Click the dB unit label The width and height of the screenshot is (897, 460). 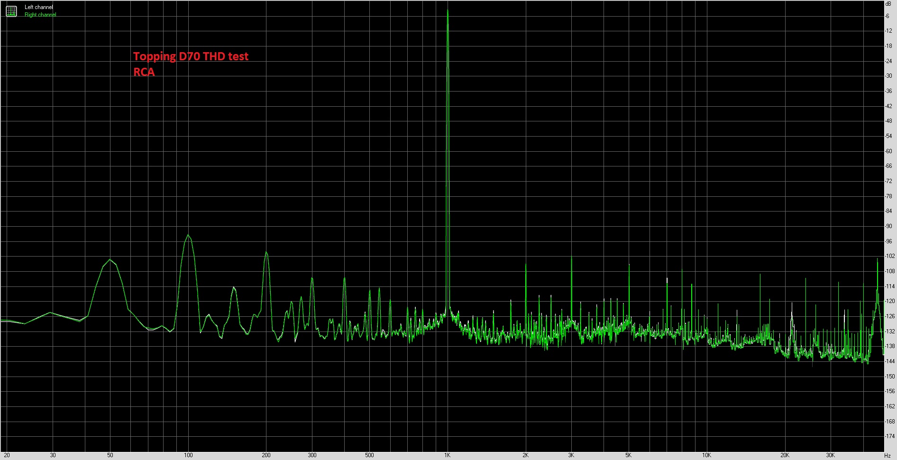click(x=888, y=4)
